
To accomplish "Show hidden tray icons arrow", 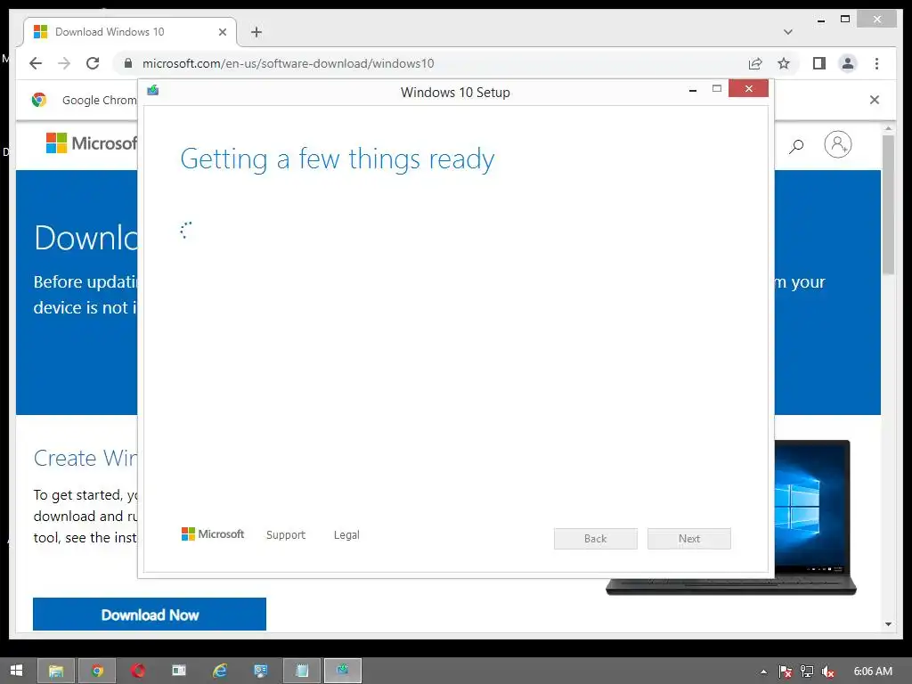I will click(763, 672).
